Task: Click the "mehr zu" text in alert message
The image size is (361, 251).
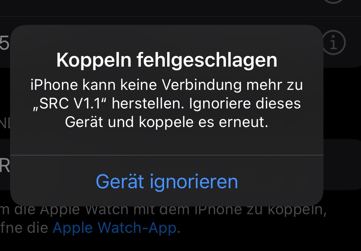Action: (x=274, y=85)
